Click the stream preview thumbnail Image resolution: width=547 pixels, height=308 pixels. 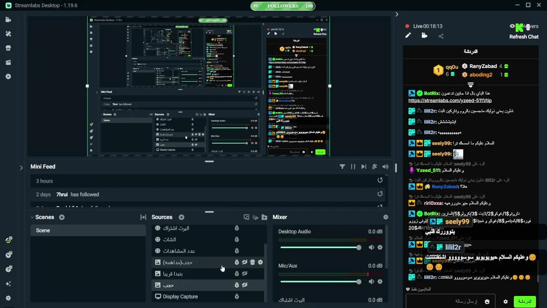[x=209, y=86]
